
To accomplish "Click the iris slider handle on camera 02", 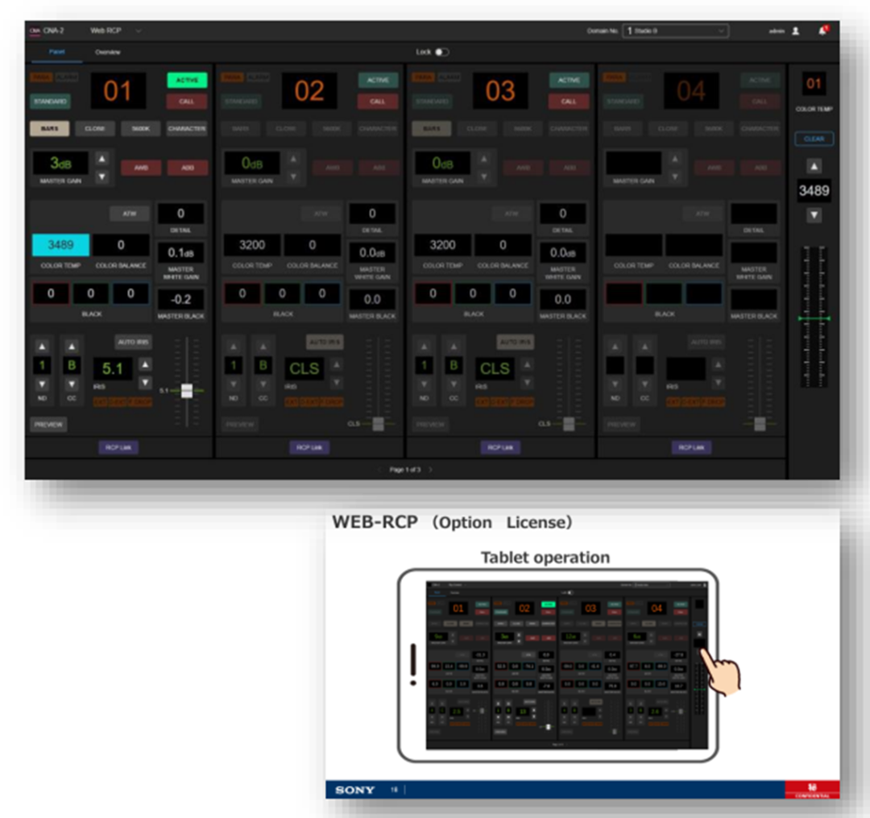I will pyautogui.click(x=379, y=424).
